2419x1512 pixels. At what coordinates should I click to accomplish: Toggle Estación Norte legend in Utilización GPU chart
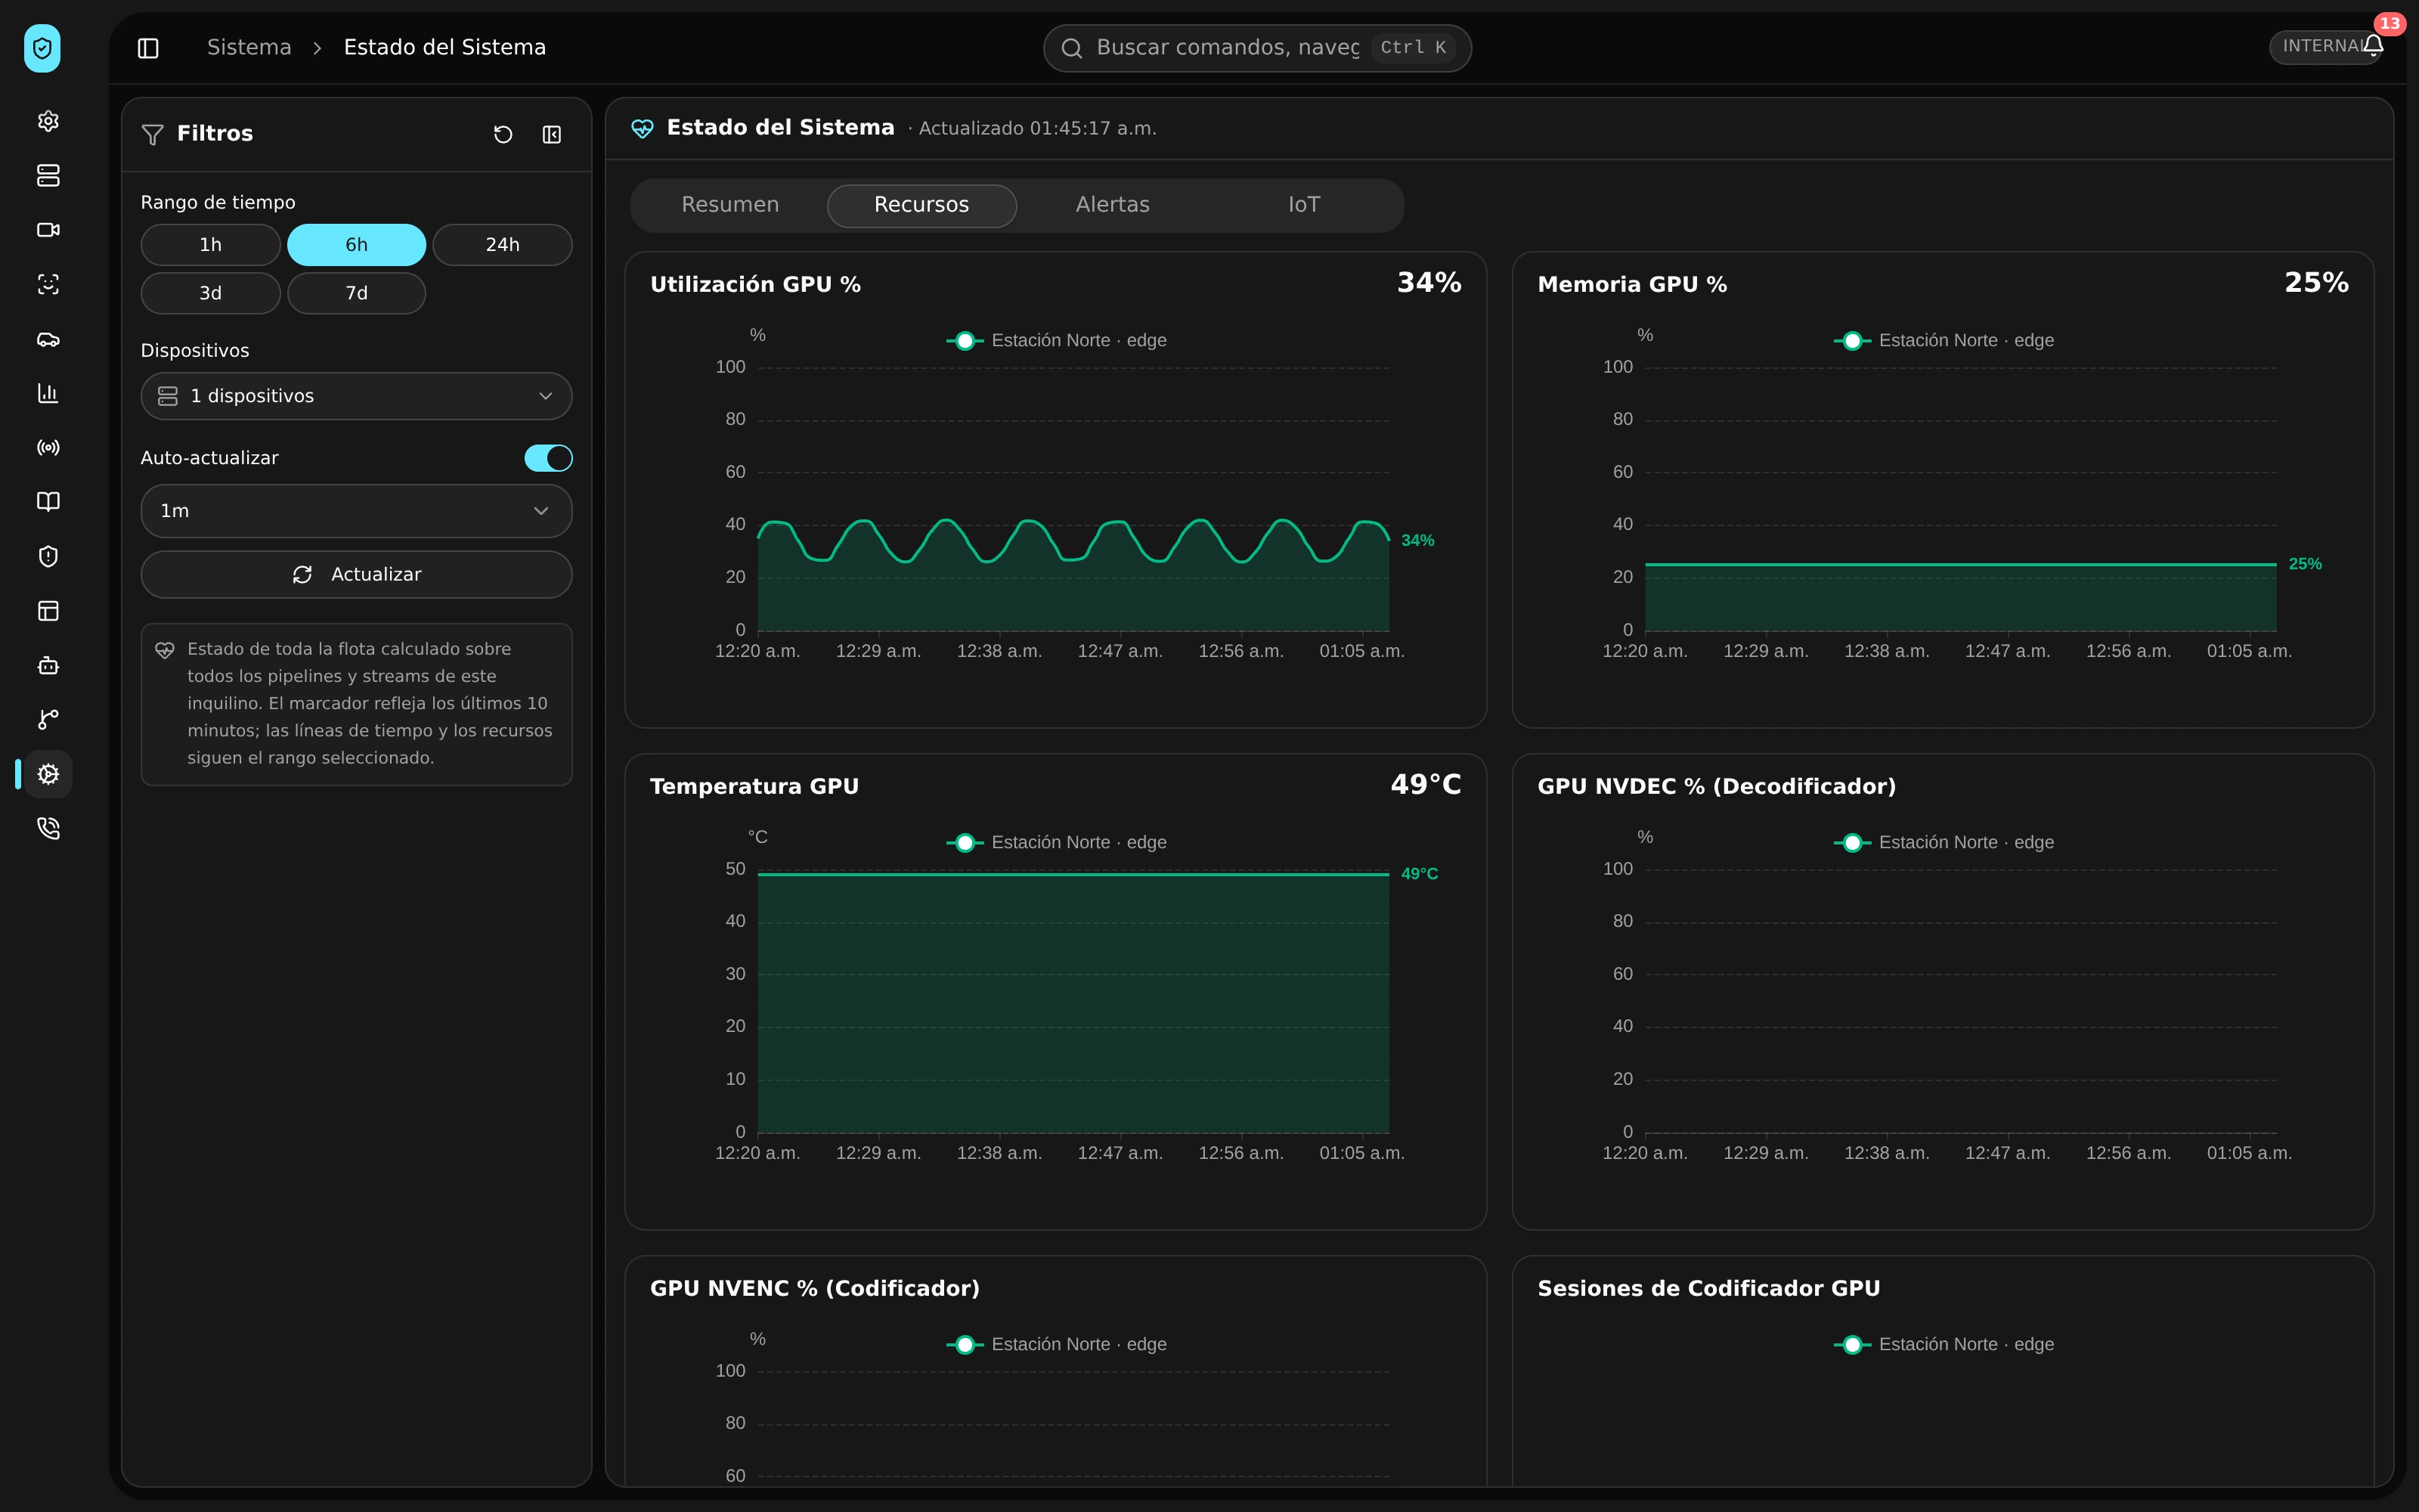point(1057,341)
